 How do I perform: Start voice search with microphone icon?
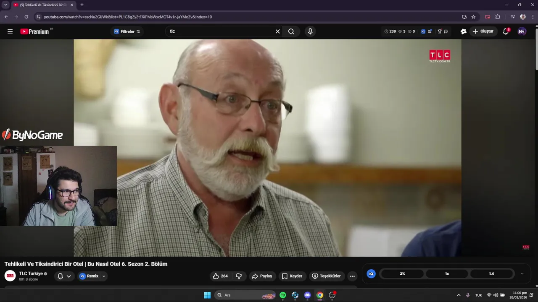(x=310, y=31)
